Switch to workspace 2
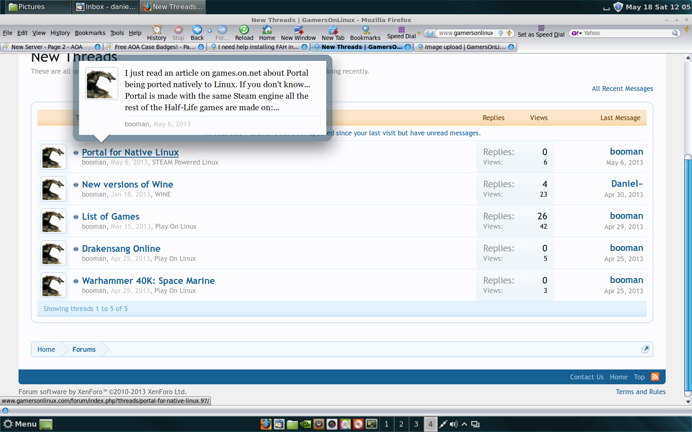Screen dimensions: 692x432 (401, 424)
